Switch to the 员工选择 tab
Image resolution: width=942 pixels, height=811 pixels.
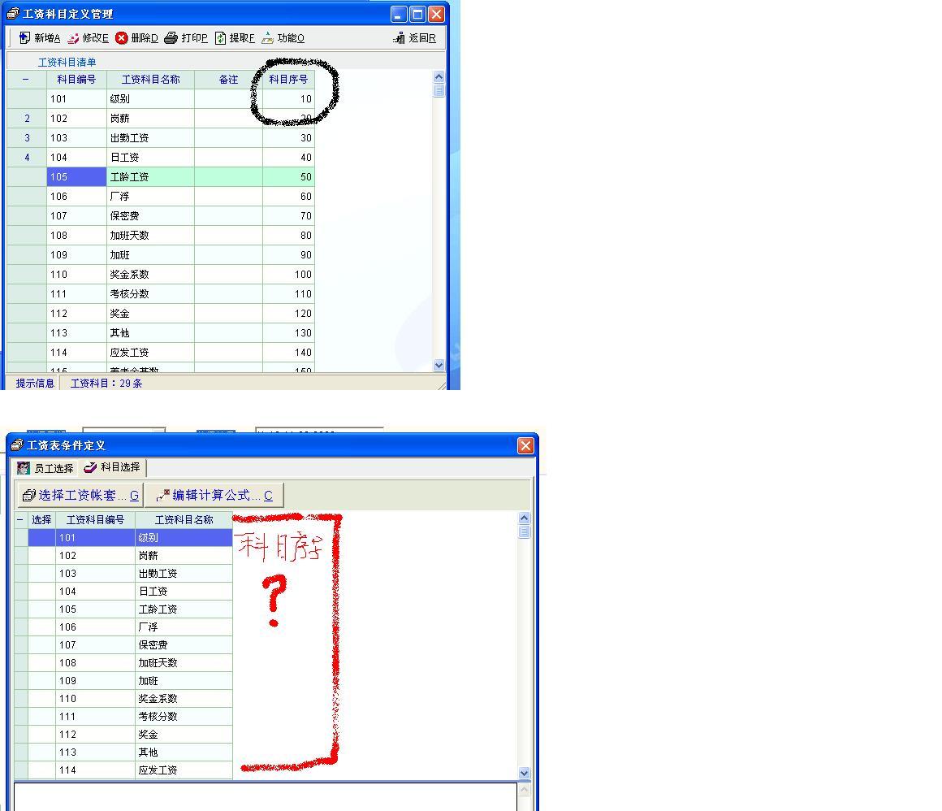pyautogui.click(x=46, y=468)
